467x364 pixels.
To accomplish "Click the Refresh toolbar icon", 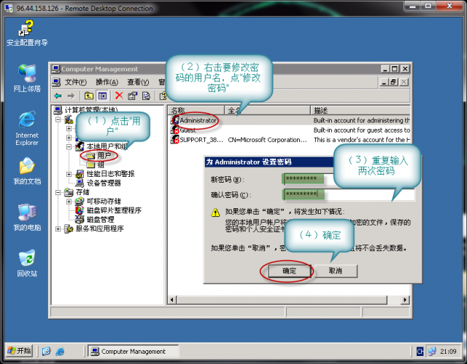I will [x=146, y=95].
